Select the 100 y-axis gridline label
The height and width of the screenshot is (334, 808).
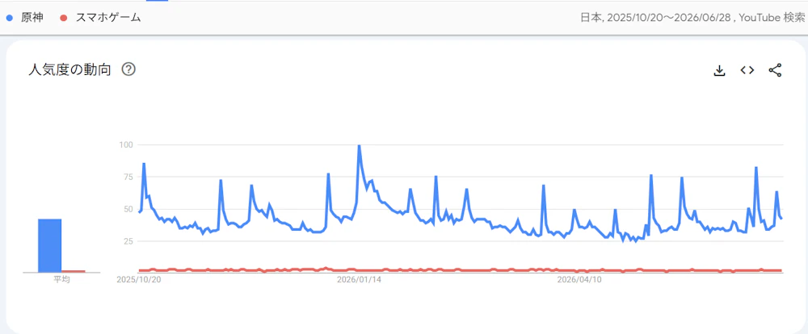point(126,145)
